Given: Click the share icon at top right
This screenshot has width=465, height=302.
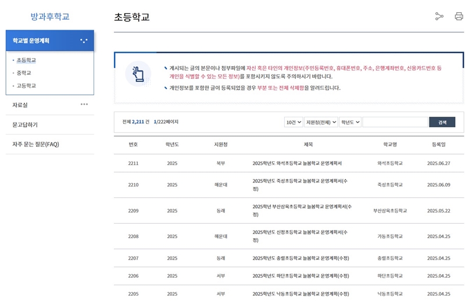Looking at the screenshot, I should pos(439,16).
